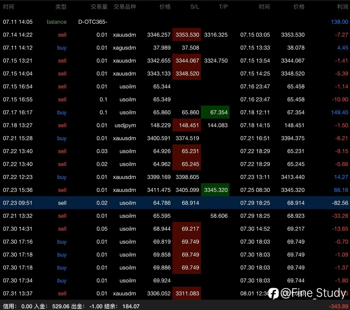Click the Facebook logo icon in watermark
Viewport: 350px width, 310px height.
point(273,294)
